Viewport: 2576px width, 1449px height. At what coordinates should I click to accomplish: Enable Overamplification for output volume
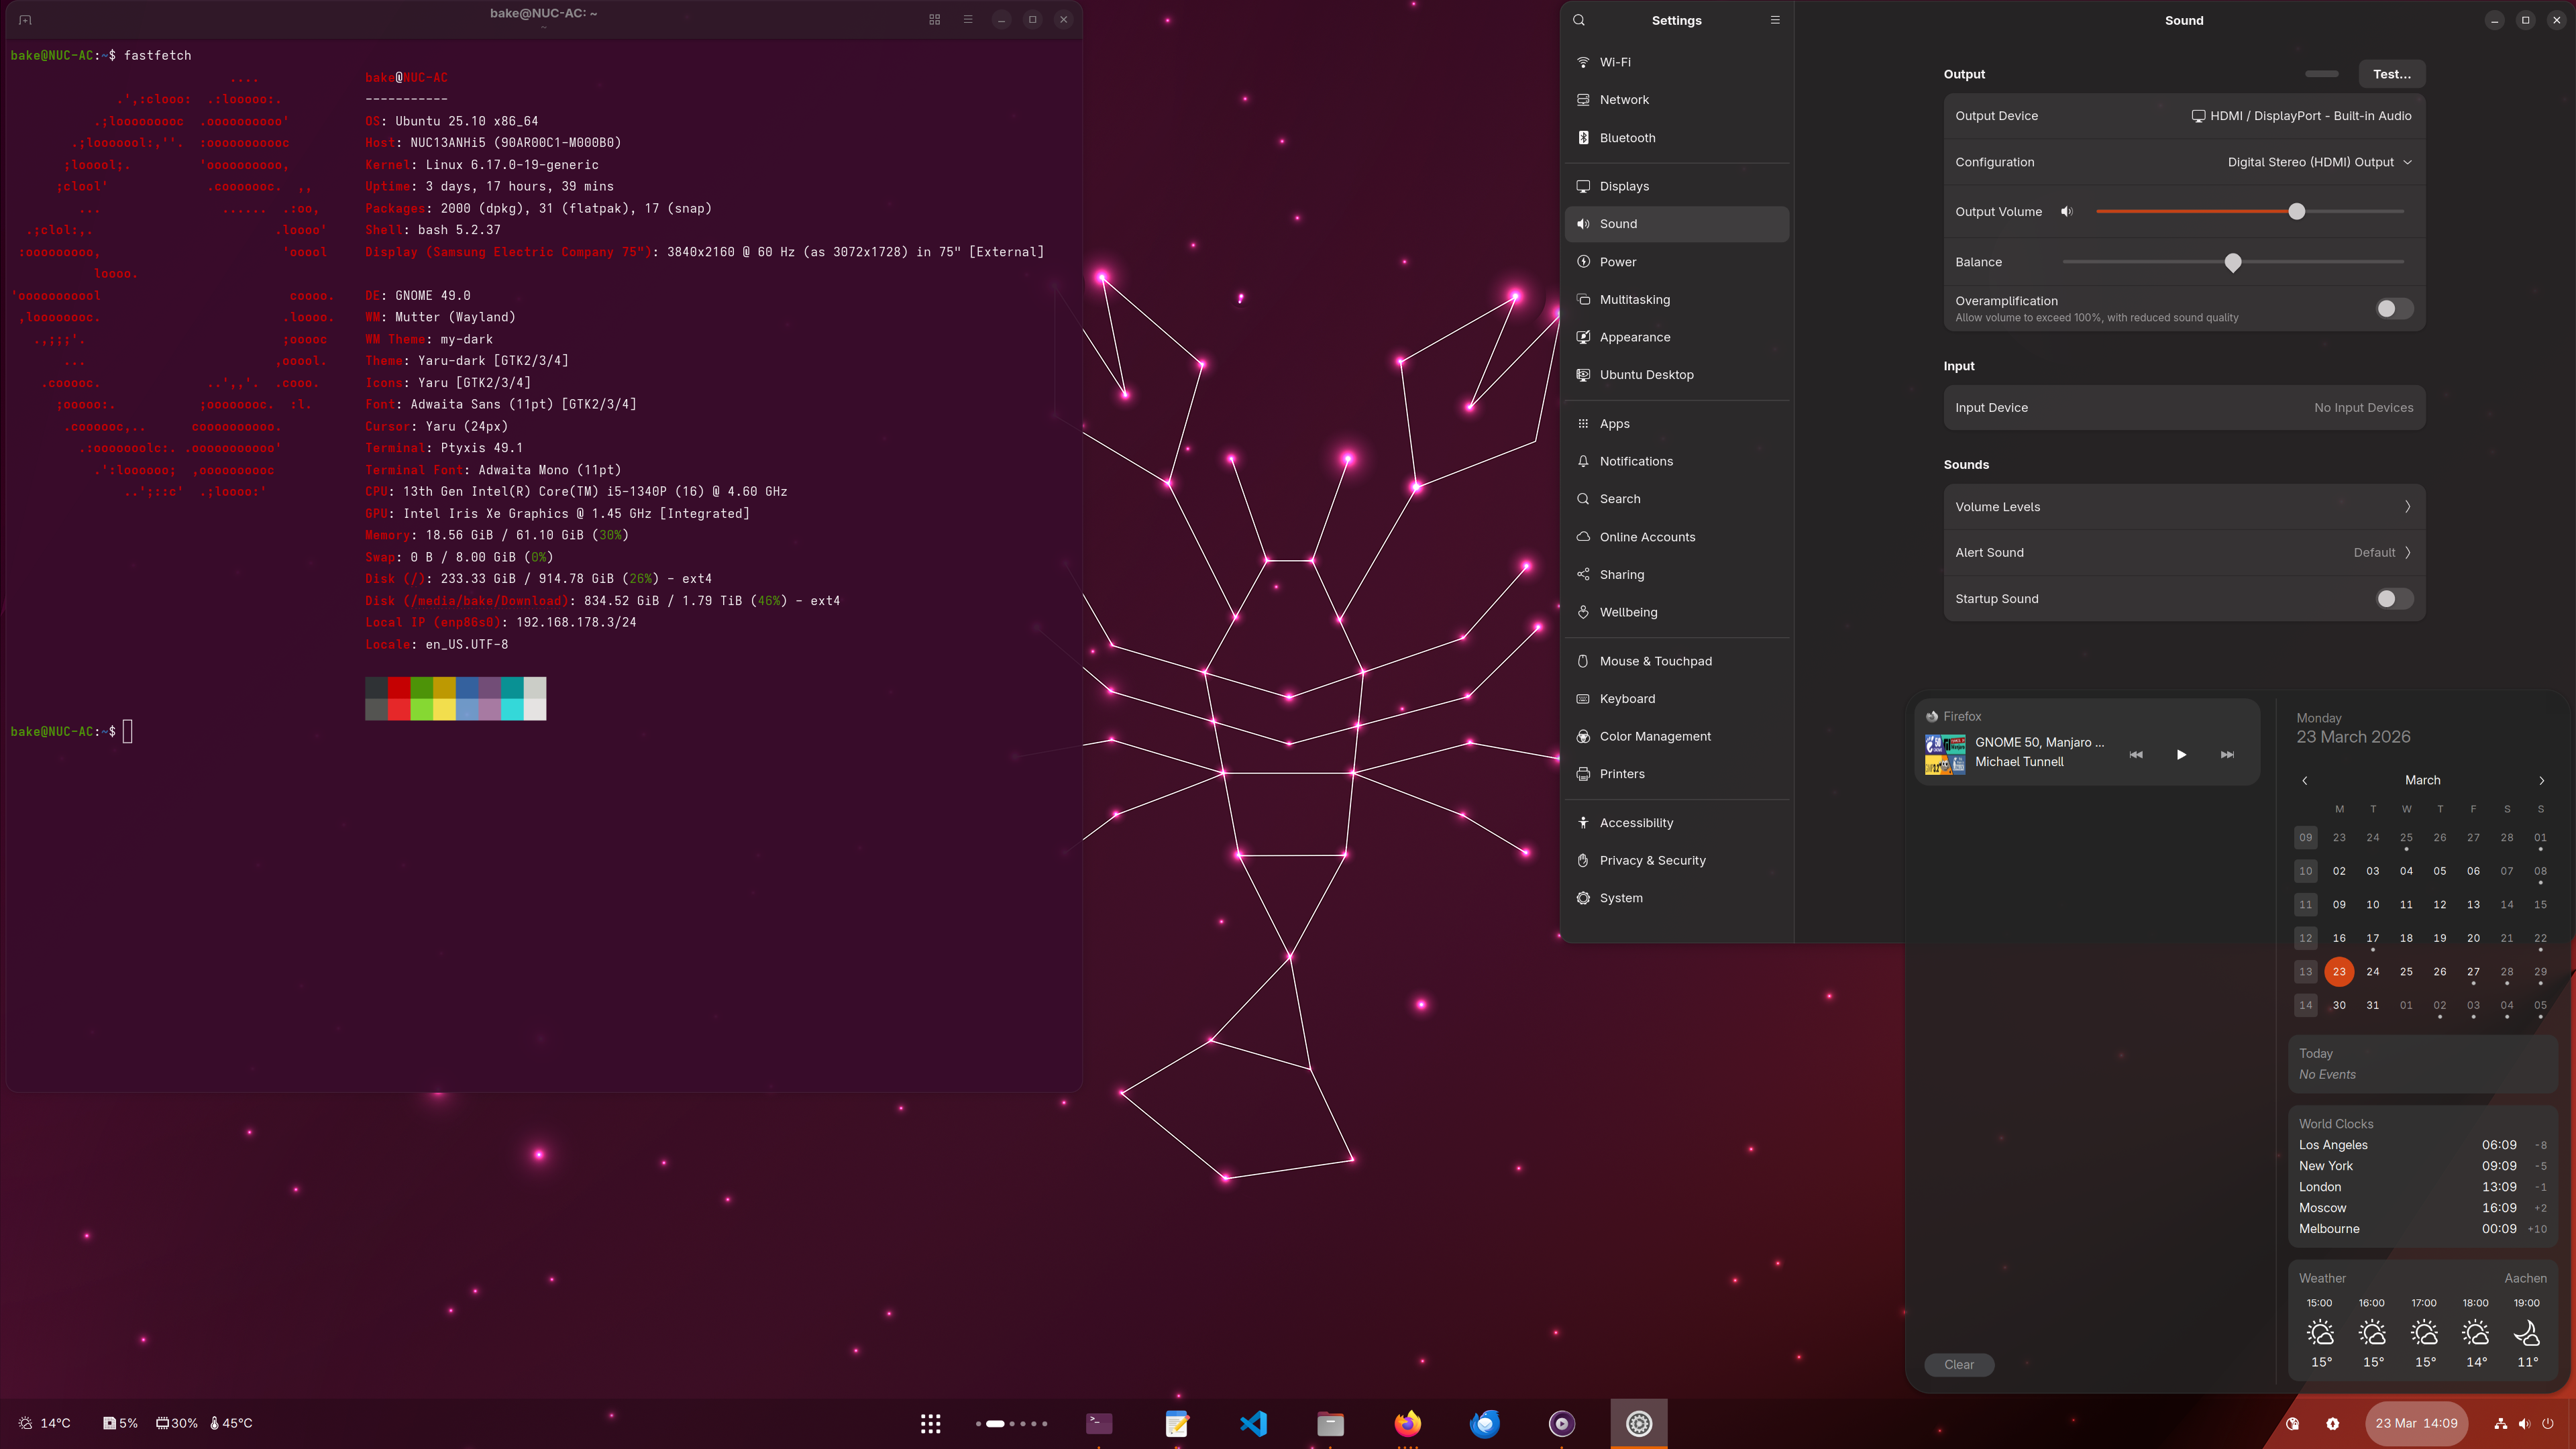tap(2393, 309)
